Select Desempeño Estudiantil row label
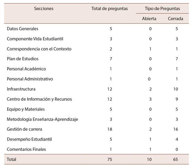The image size is (195, 166). (29, 139)
